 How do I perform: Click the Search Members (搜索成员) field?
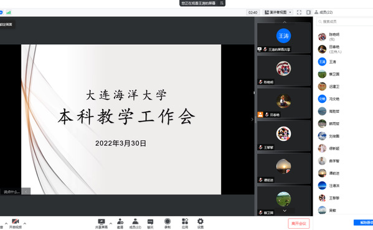(x=345, y=22)
